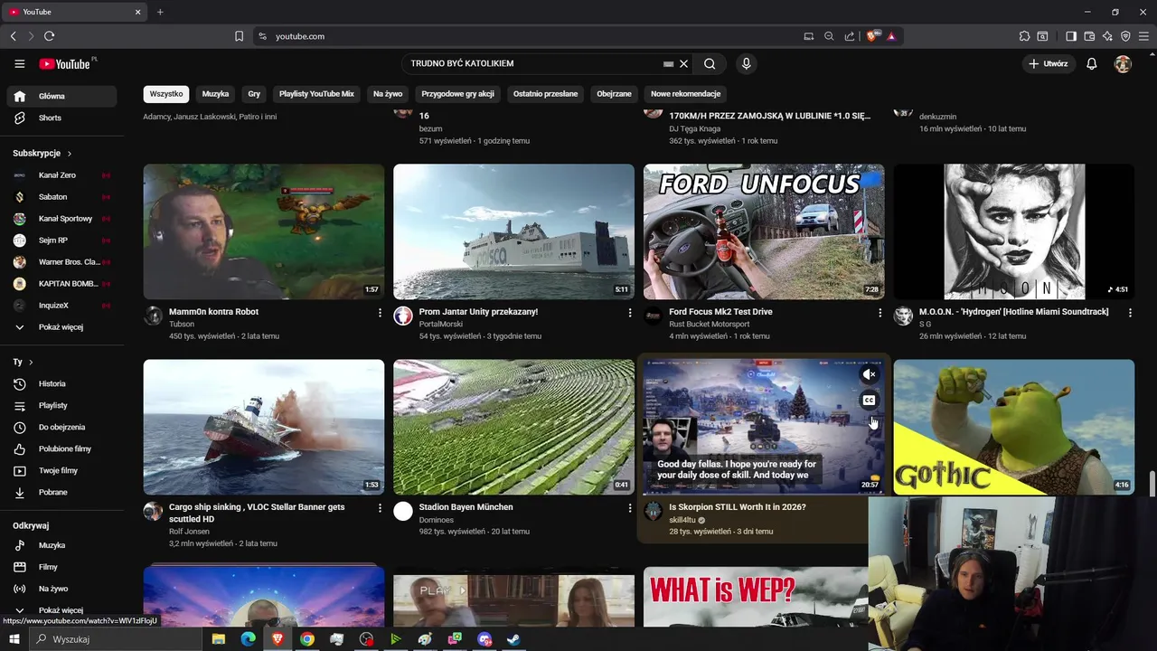Screen dimensions: 1157x651
Task: Bookmark this page icon in address bar
Action: (x=239, y=36)
